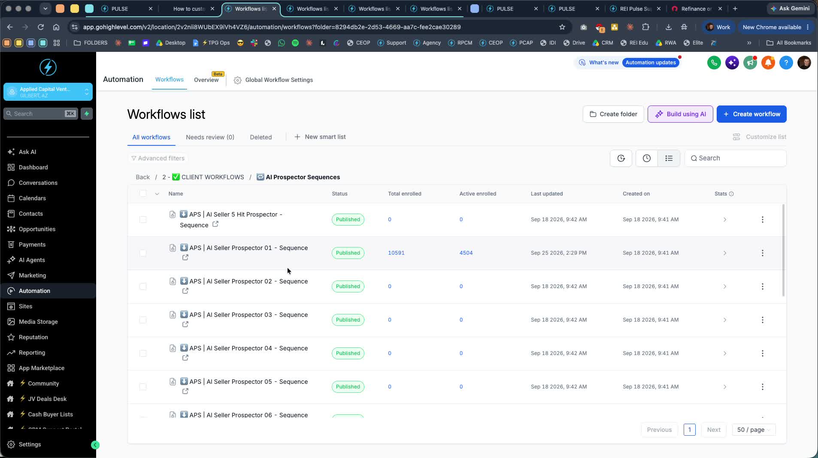Viewport: 818px width, 458px height.
Task: Open the 50 / page size dropdown
Action: click(754, 430)
